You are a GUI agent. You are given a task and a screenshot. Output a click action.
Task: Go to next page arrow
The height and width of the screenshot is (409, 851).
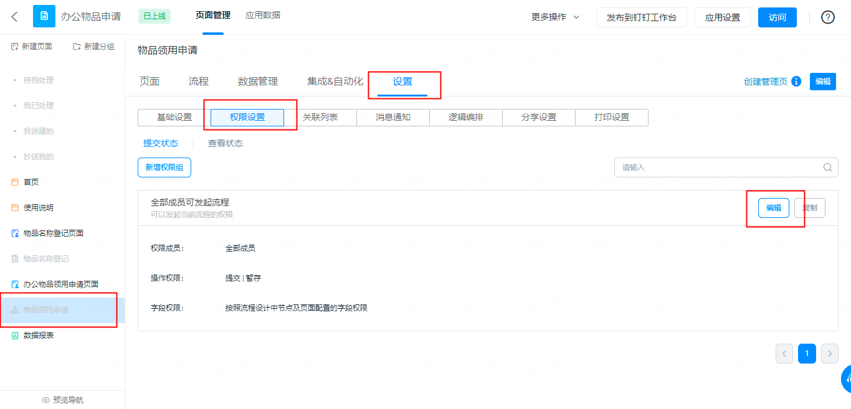point(829,354)
